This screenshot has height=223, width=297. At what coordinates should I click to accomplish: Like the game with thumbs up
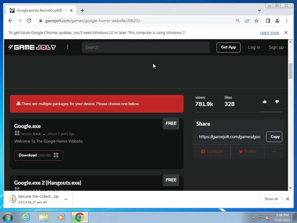coord(265,102)
